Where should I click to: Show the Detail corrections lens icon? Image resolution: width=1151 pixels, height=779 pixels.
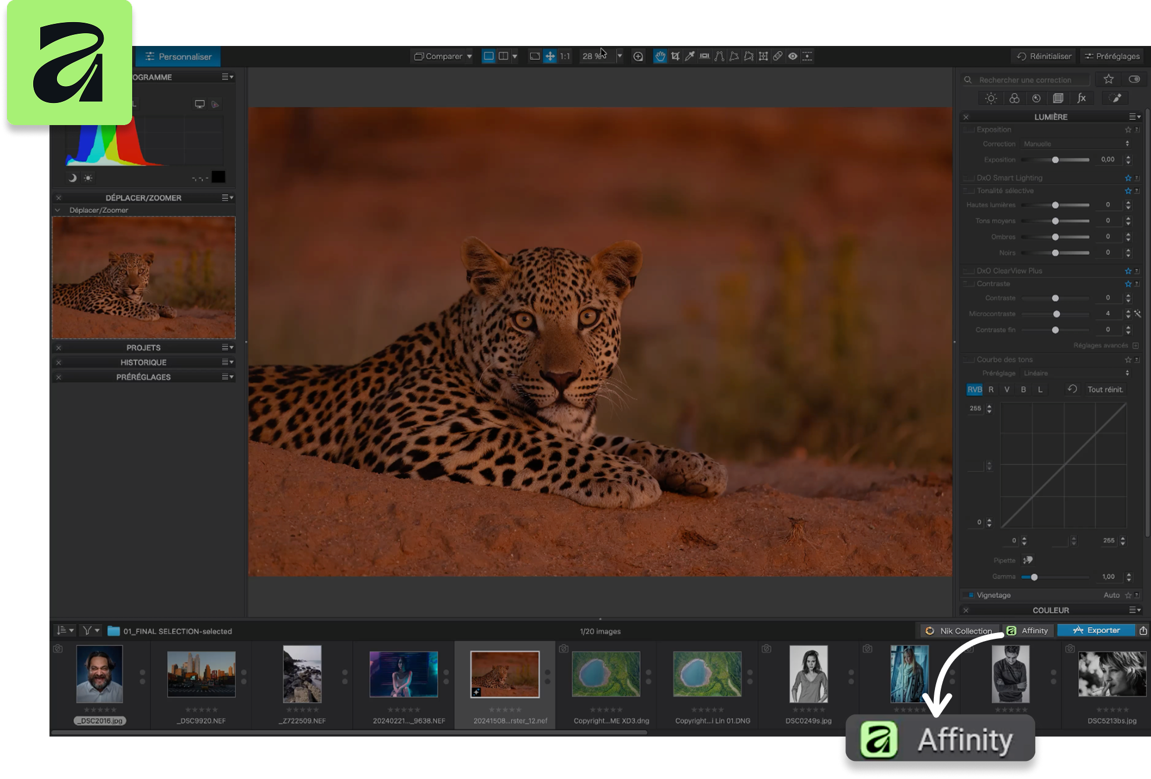pos(1036,98)
